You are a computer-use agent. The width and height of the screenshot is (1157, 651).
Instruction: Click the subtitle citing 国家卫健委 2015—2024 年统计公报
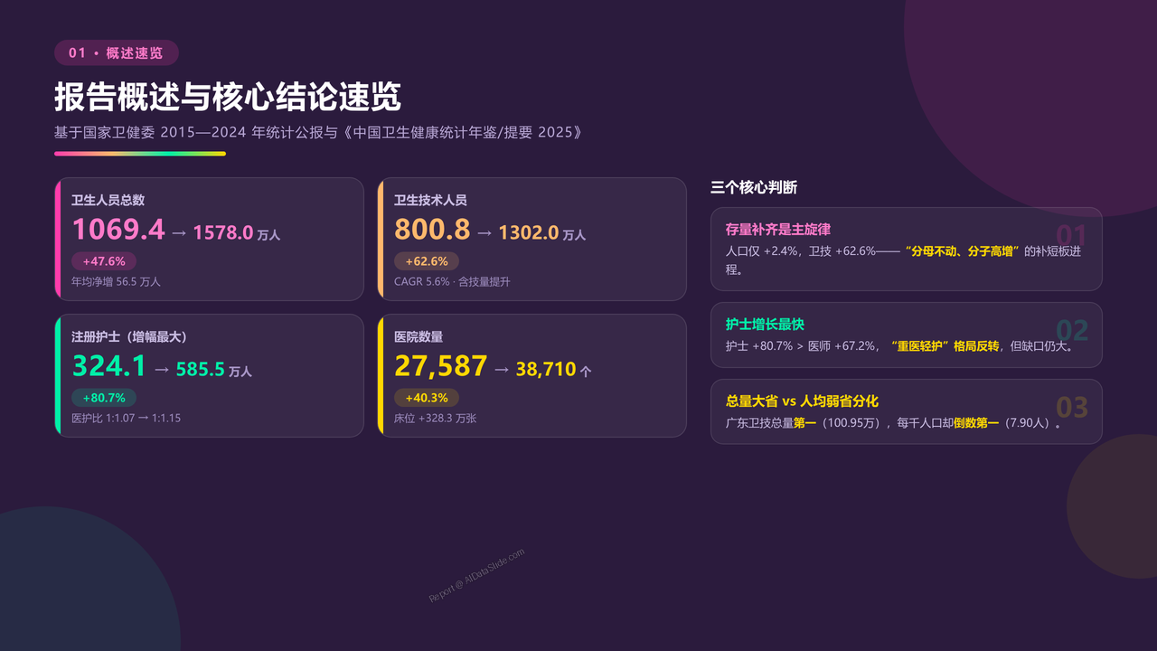[x=318, y=133]
